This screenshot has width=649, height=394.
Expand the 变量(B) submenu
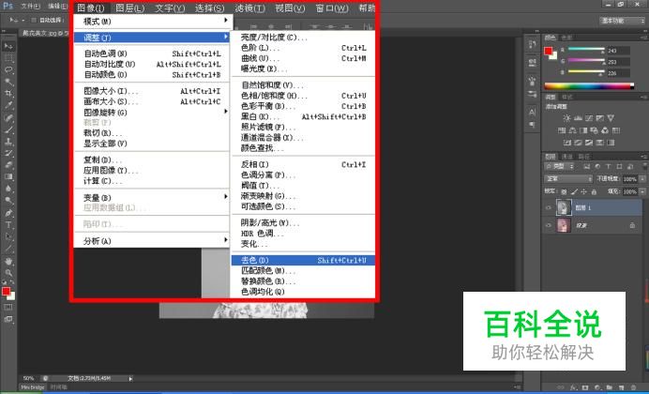point(153,197)
